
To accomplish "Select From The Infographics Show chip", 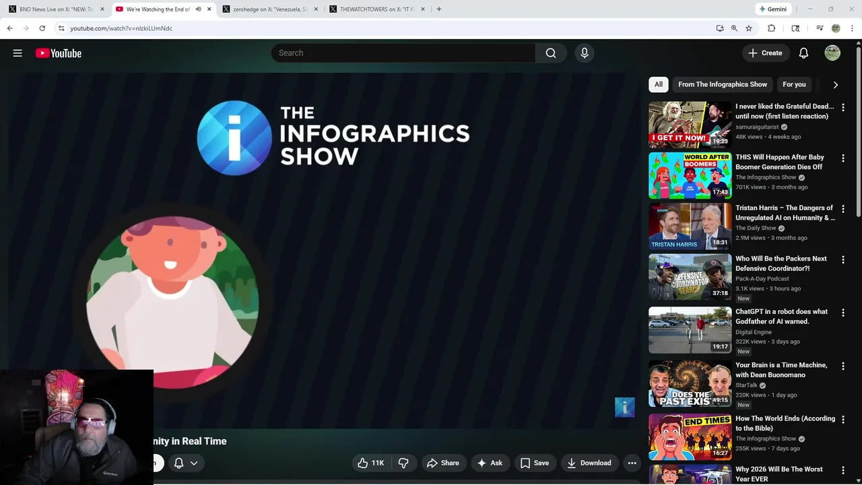I will tap(723, 84).
